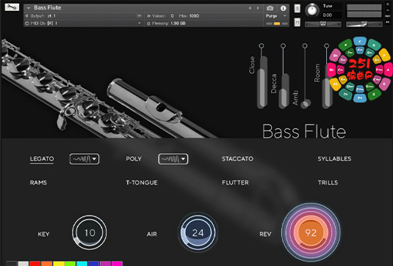
Task: Click the PV button on the header edge
Action: (x=388, y=22)
